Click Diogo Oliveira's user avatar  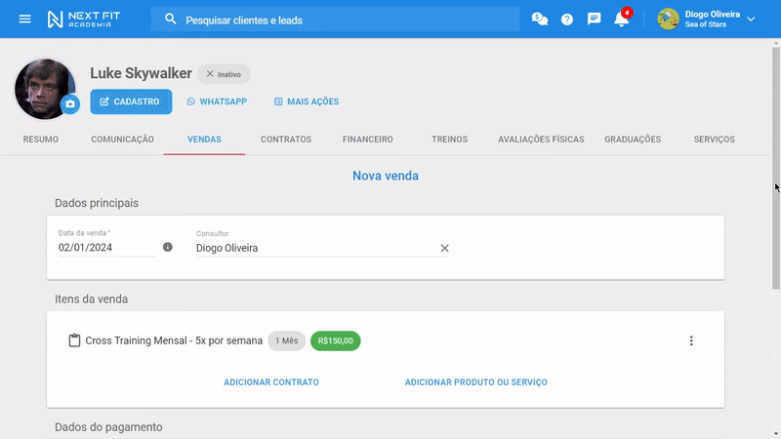click(668, 20)
